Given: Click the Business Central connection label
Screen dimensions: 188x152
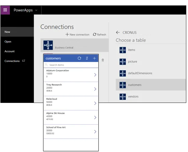Looking at the screenshot, I should point(64,48).
